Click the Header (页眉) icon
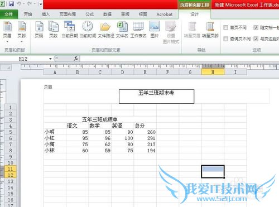The width and height of the screenshot is (279, 207). (x=7, y=30)
